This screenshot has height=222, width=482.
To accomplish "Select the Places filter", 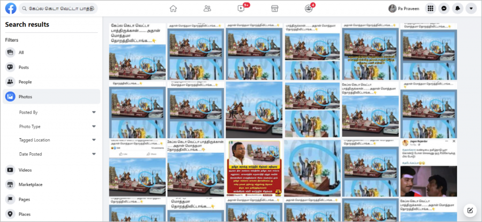I will pyautogui.click(x=51, y=214).
